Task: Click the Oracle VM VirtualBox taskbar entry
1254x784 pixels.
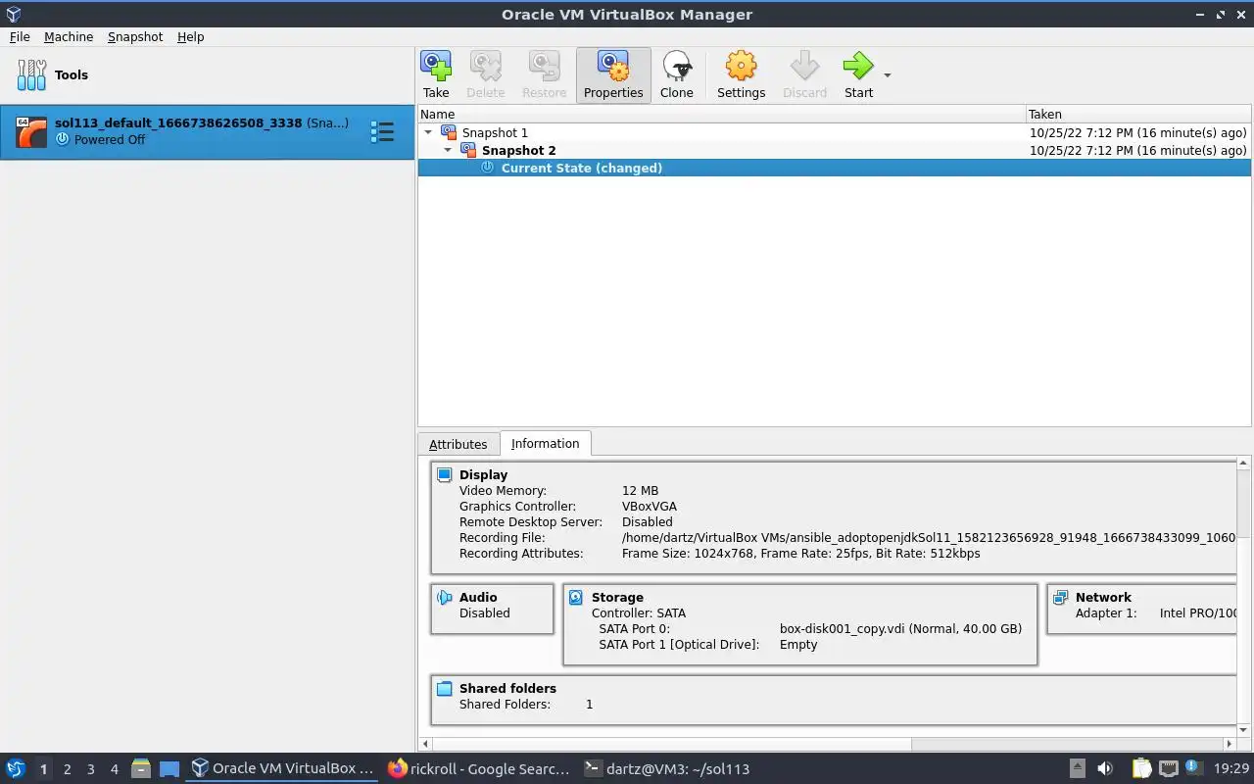Action: 282,768
